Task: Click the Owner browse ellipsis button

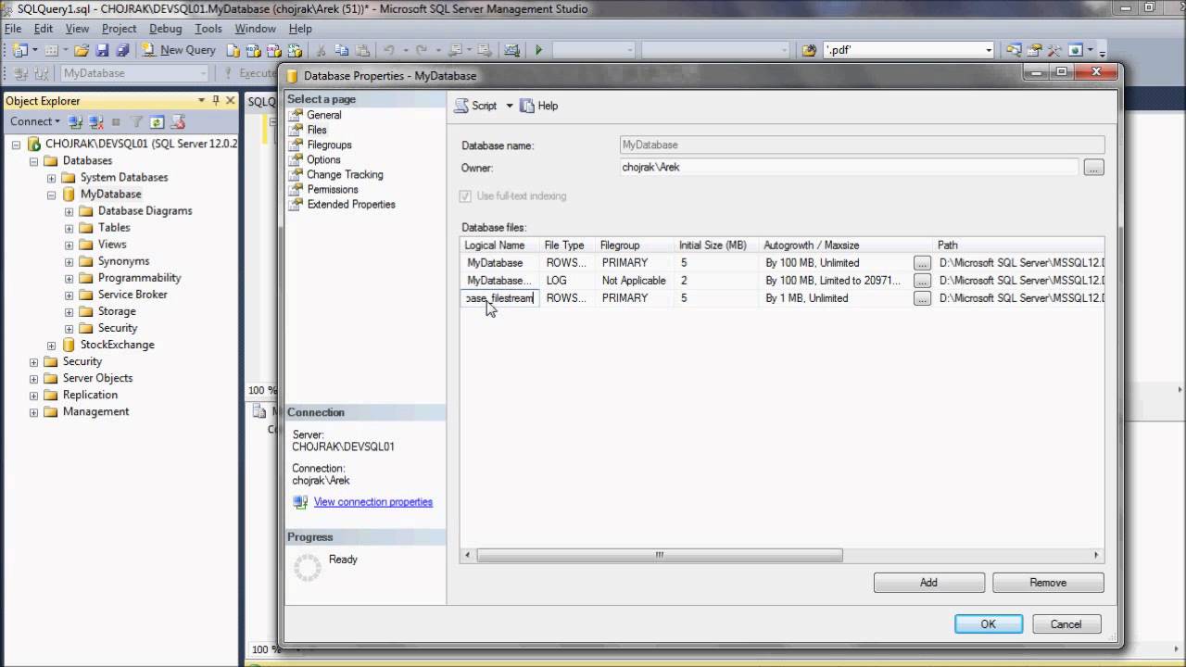Action: pyautogui.click(x=1093, y=168)
